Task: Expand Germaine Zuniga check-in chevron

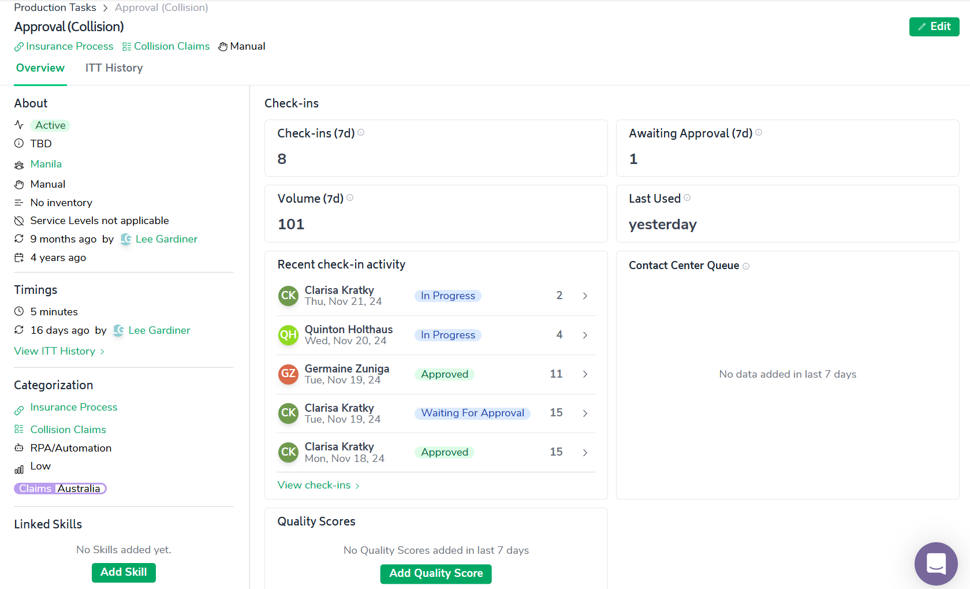Action: pyautogui.click(x=585, y=374)
